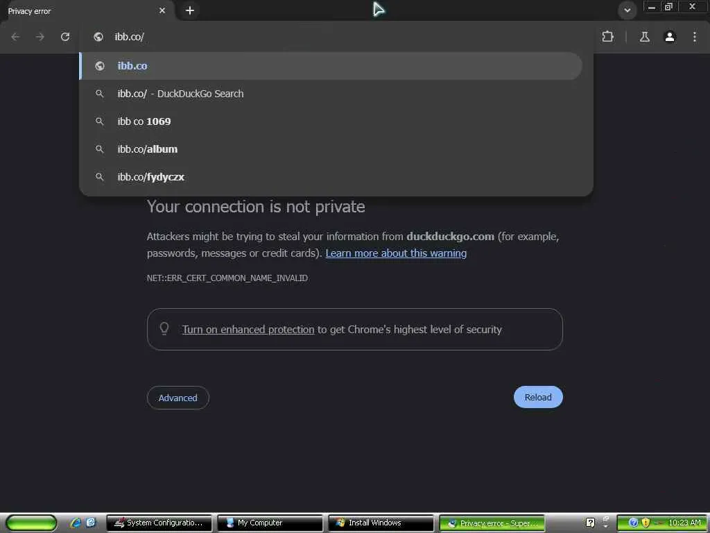Click the globe icon in the address bar
Viewport: 710px width, 533px height.
coord(98,37)
